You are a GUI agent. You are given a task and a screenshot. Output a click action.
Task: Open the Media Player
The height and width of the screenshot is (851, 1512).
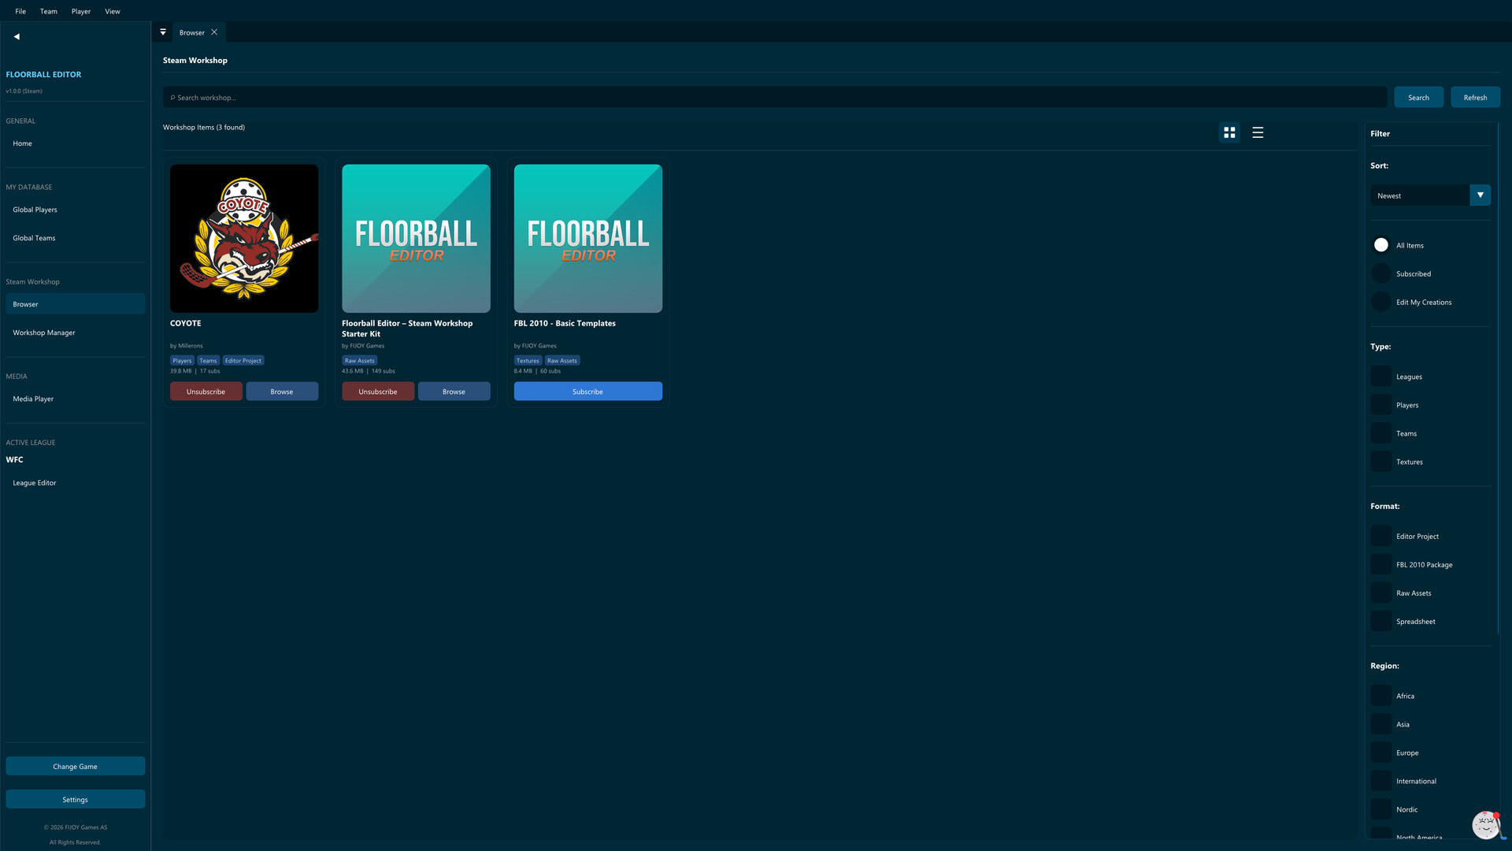[33, 398]
